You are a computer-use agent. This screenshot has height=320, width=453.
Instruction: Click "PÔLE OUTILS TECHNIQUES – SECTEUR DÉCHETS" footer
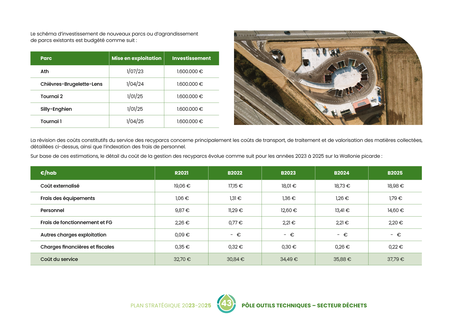coord(304,305)
